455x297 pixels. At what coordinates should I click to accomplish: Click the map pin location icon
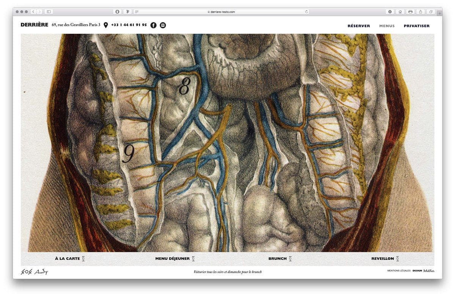point(105,25)
